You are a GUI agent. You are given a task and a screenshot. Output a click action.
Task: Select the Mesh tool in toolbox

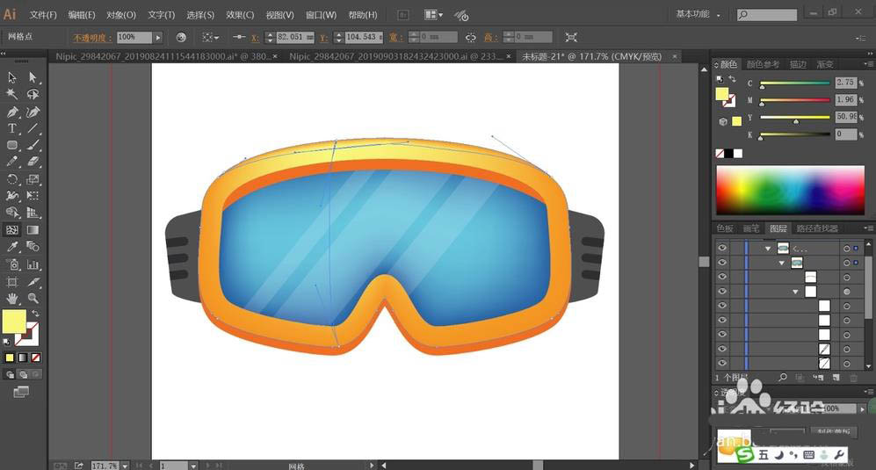click(12, 230)
